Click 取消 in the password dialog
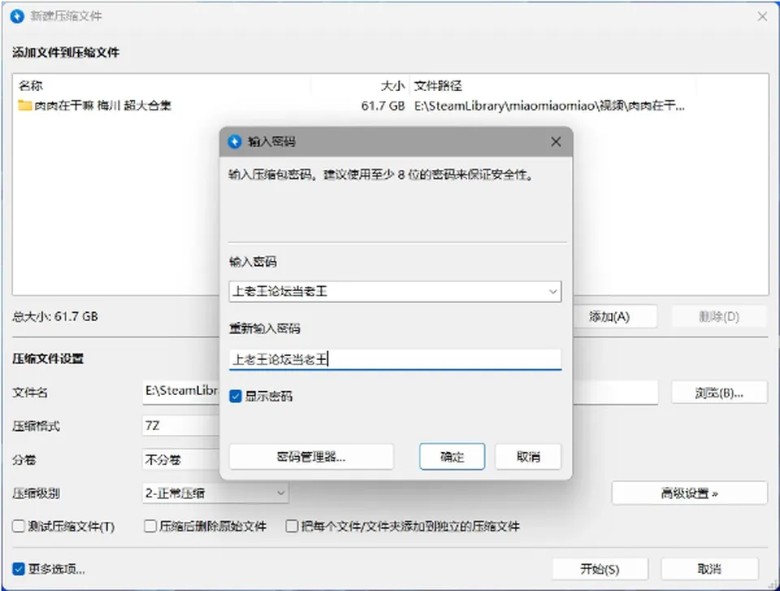 (x=528, y=457)
